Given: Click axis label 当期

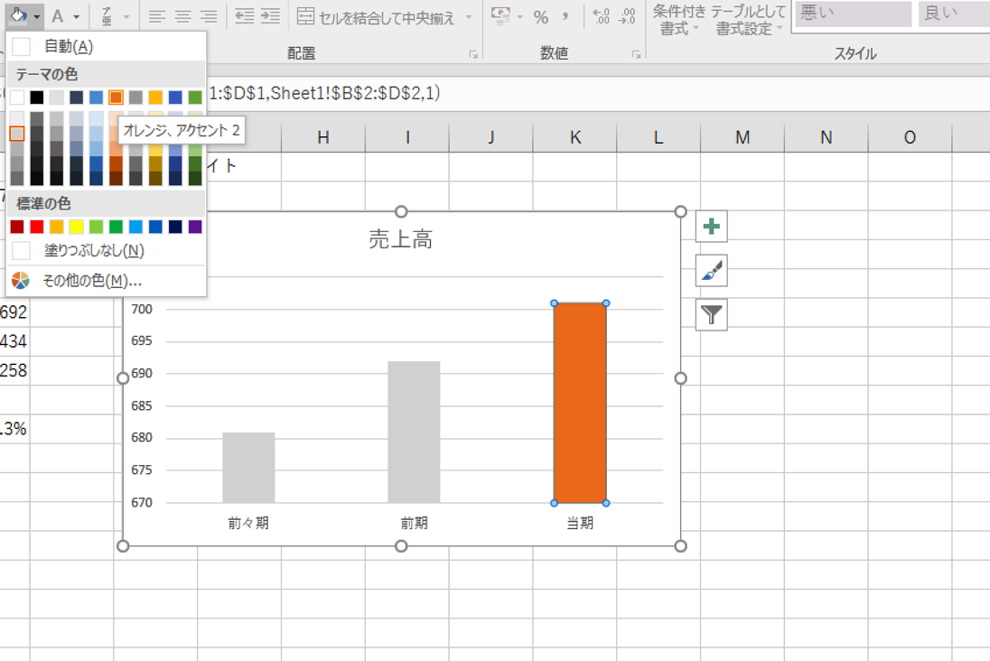Looking at the screenshot, I should (580, 523).
